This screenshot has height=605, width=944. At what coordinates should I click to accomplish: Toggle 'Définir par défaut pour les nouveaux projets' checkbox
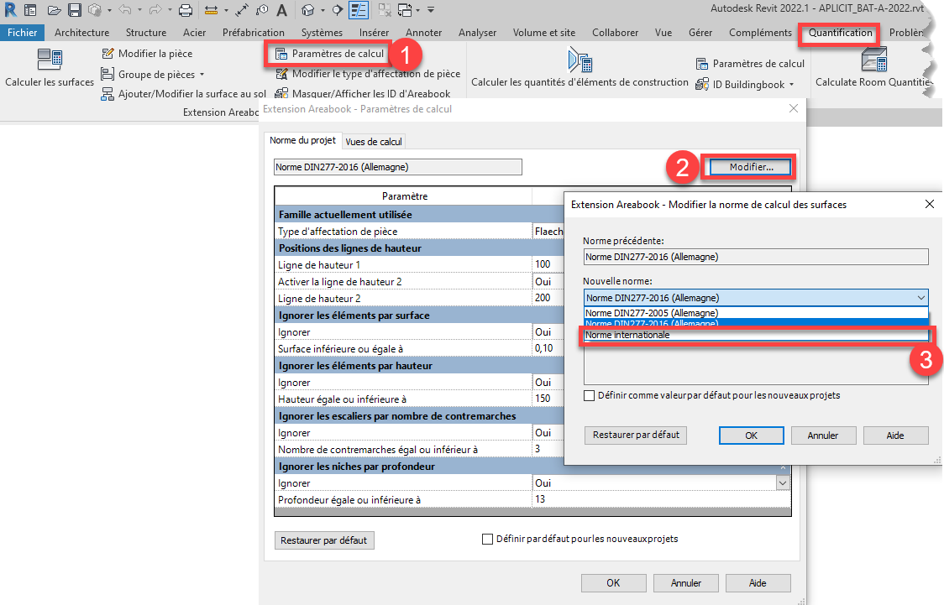coord(488,539)
